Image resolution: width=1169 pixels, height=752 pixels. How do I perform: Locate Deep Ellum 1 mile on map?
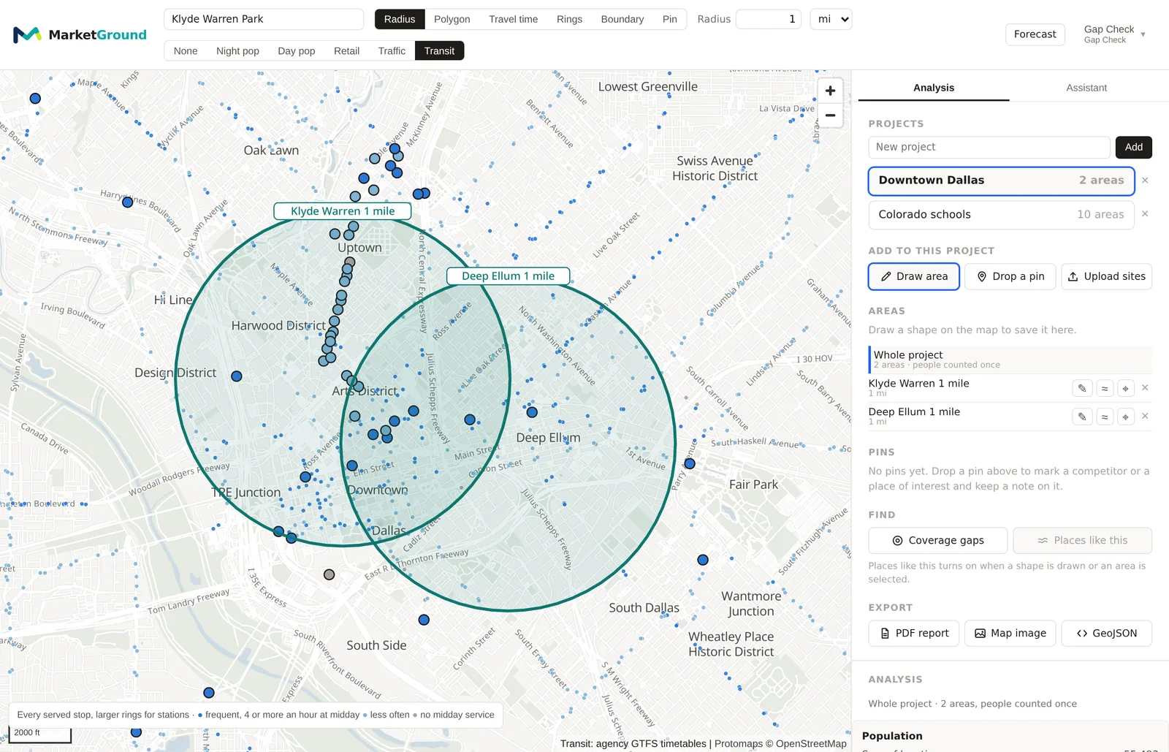[x=1125, y=417]
